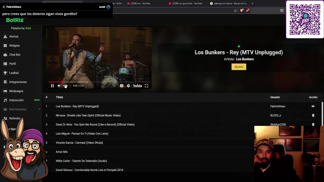Enter fullscreen on the video player
The image size is (324, 182).
tap(146, 86)
